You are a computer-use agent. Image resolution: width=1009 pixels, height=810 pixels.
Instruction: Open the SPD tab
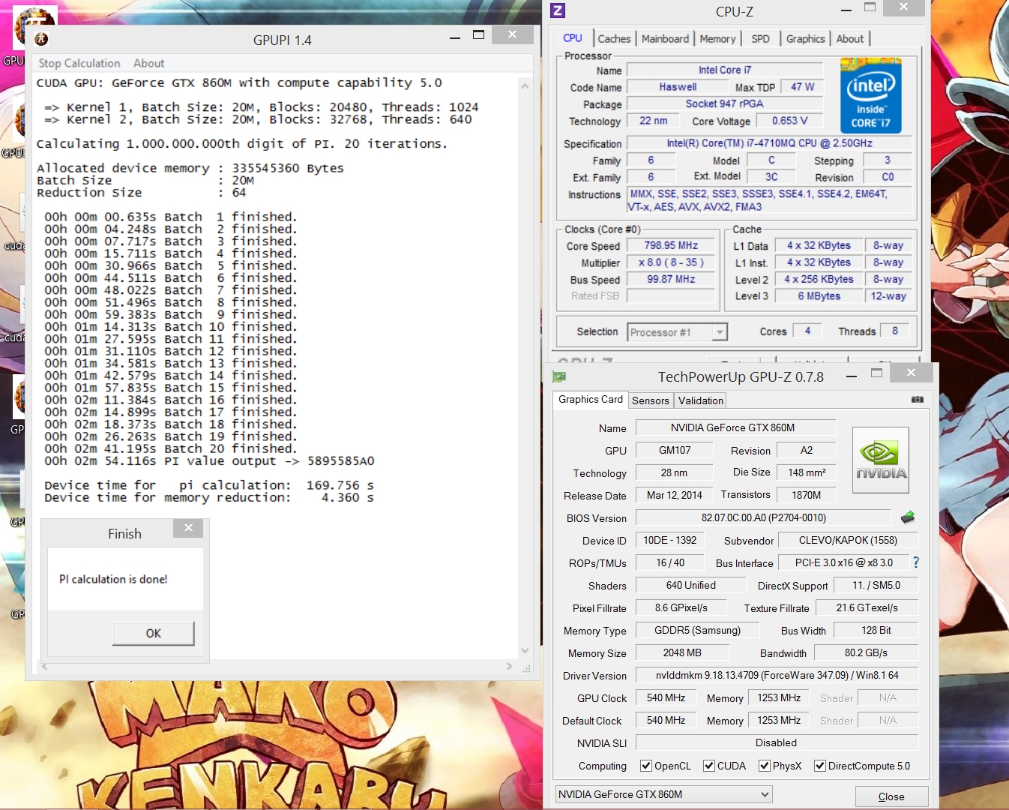tap(760, 39)
